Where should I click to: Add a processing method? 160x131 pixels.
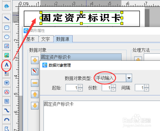(x=138, y=59)
